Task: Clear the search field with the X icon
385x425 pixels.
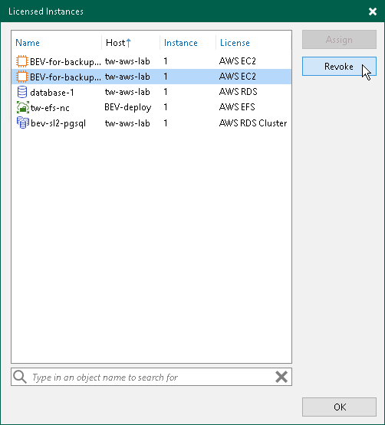Action: (281, 377)
